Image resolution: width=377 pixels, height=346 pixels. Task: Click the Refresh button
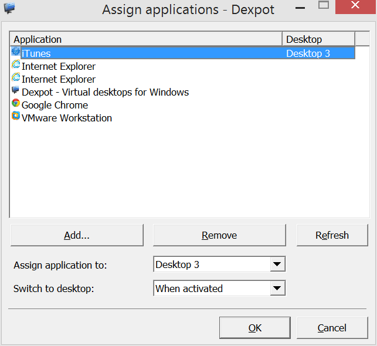pos(332,235)
